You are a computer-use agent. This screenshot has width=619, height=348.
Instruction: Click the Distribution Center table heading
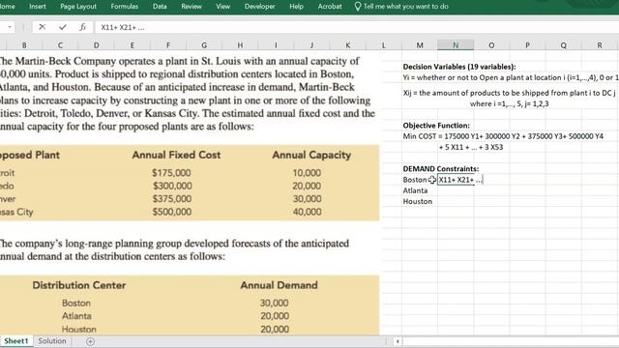79,285
